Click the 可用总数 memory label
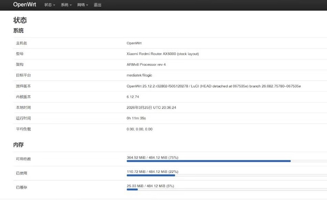327x200 pixels. click(x=23, y=159)
